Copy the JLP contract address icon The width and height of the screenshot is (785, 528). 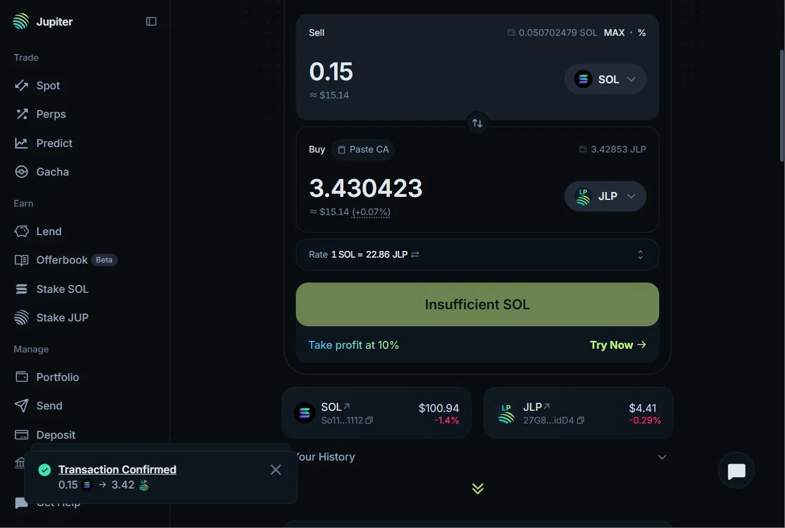pyautogui.click(x=581, y=420)
